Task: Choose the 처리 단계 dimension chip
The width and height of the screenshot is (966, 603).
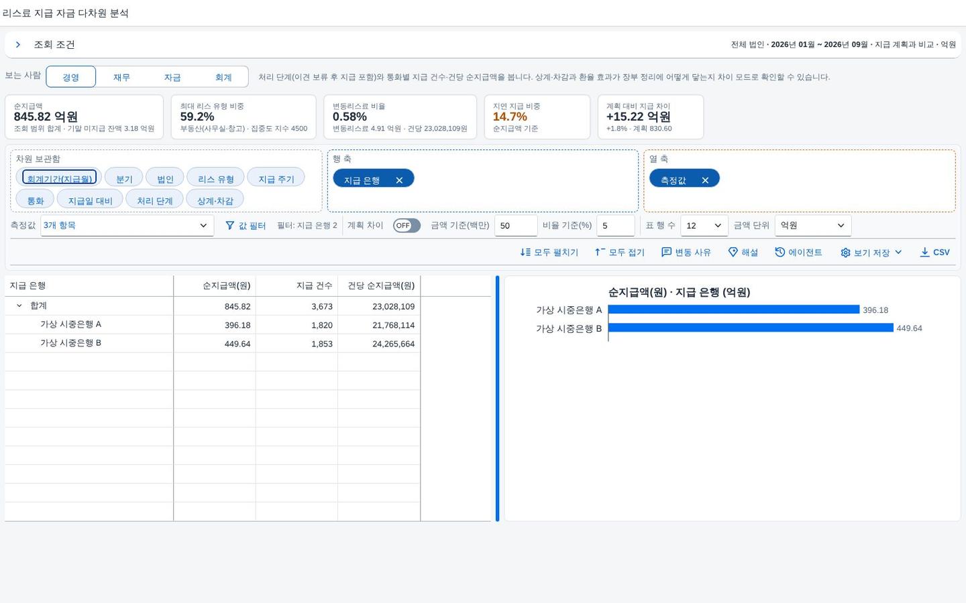Action: click(155, 200)
